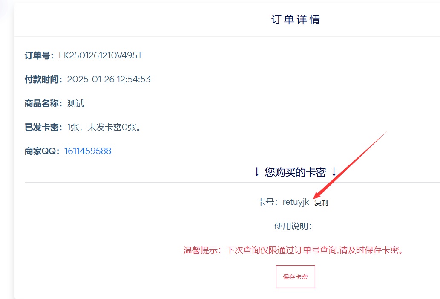The width and height of the screenshot is (440, 299).
Task: Select the order number FK2501261210V495T
Action: (x=101, y=55)
